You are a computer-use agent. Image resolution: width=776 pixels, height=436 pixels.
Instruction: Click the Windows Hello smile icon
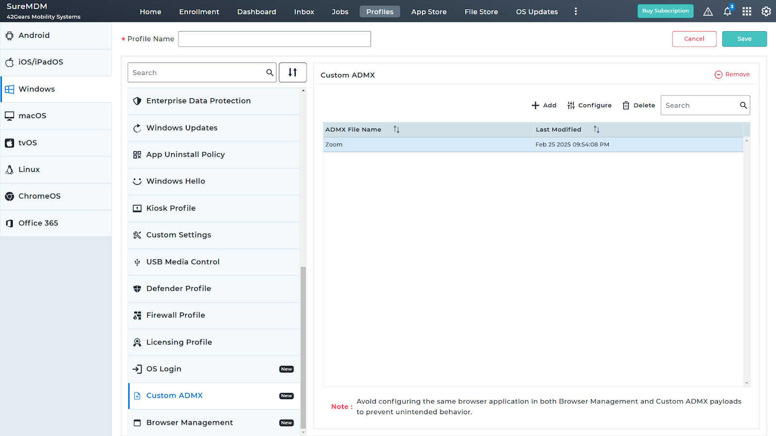pyautogui.click(x=137, y=181)
